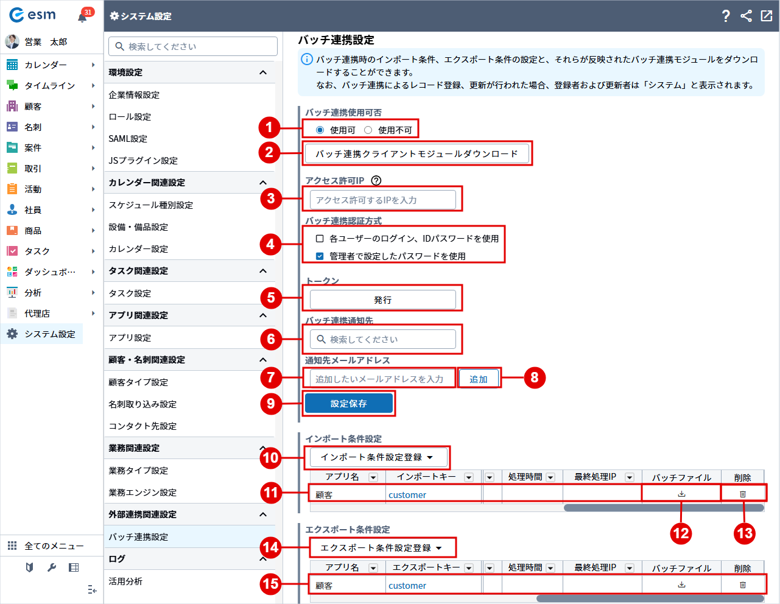Viewport: 780px width, 604px height.
Task: Check 各ユーザーのログイン、IDパスワードを使用 checkbox
Action: (320, 239)
